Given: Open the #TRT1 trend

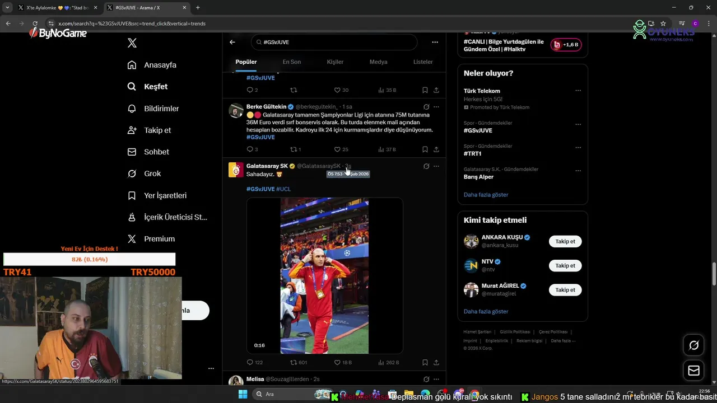Looking at the screenshot, I should pyautogui.click(x=473, y=153).
